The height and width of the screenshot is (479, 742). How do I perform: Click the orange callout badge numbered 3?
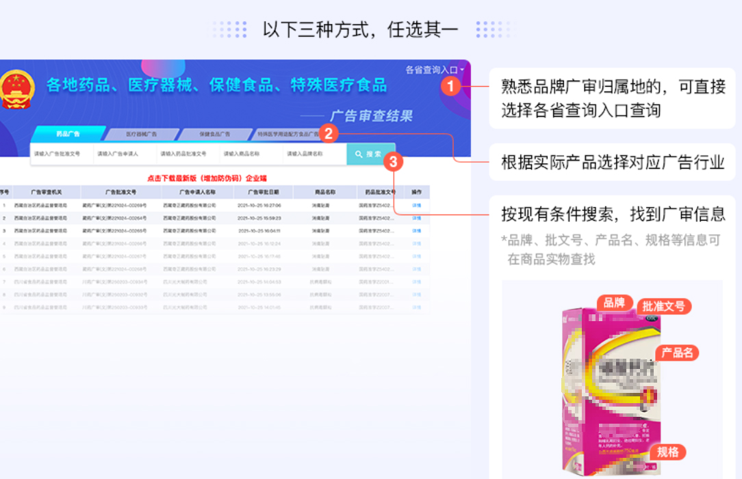coord(393,162)
